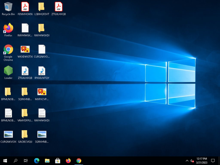Select the BPMLNOB... DOCX document
The image size is (220, 165).
click(x=8, y=113)
